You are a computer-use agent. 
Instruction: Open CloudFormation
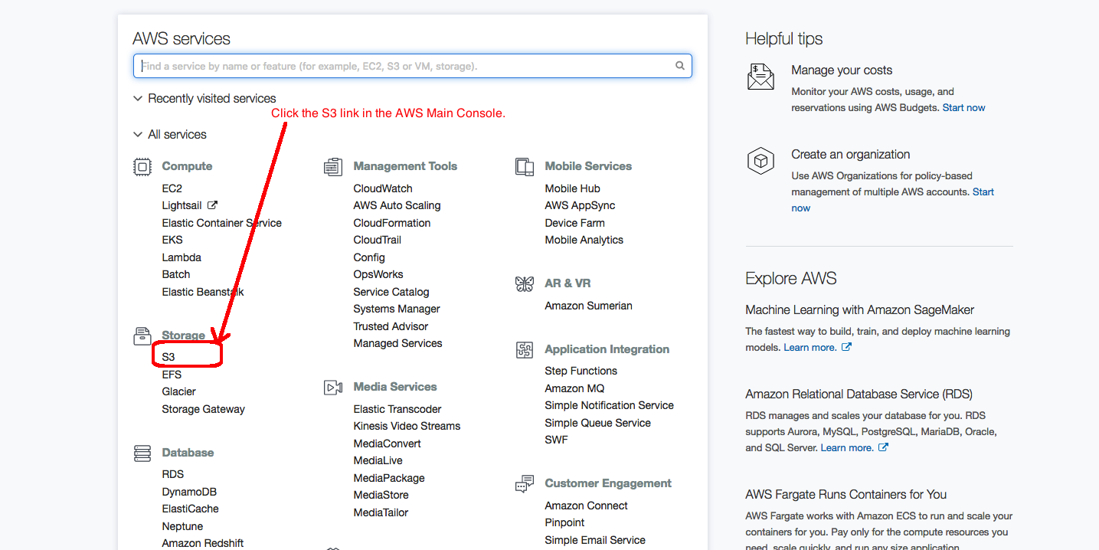(x=392, y=223)
